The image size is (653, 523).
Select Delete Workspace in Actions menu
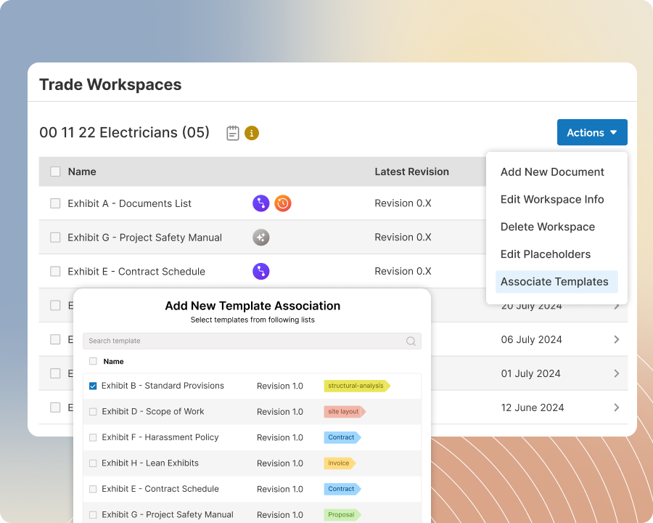(548, 227)
